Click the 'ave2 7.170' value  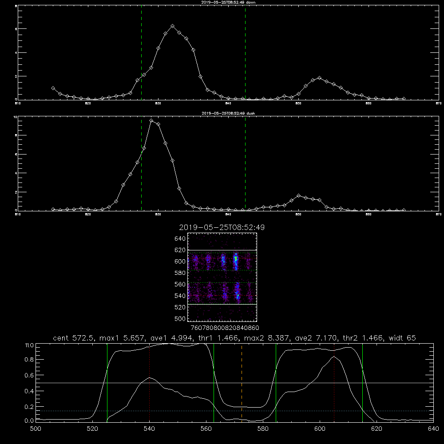click(315, 338)
